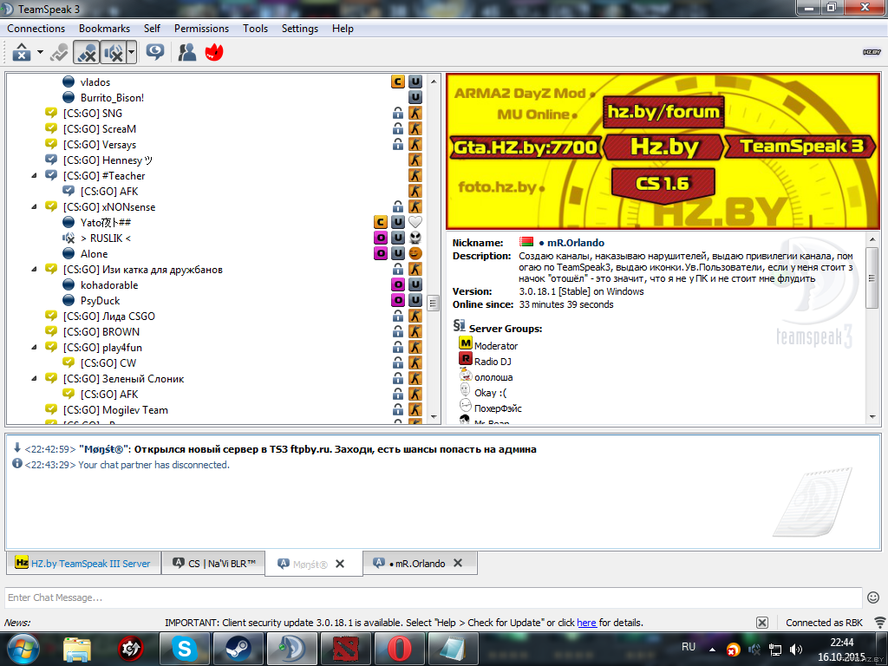Click the blue channel icon beside [CS:GO] Hennesy

[x=51, y=160]
